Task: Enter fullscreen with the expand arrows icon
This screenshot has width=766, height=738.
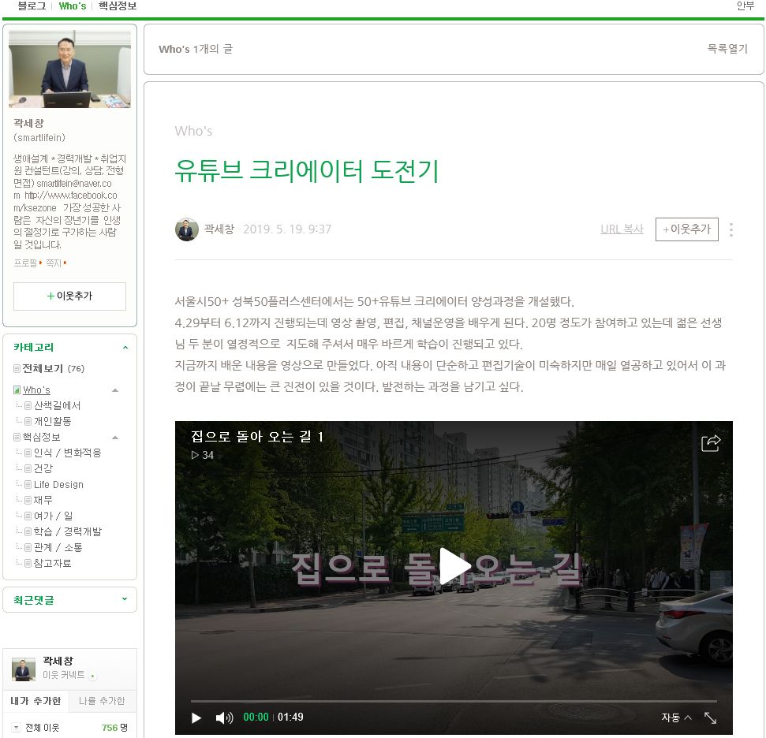Action: (710, 717)
